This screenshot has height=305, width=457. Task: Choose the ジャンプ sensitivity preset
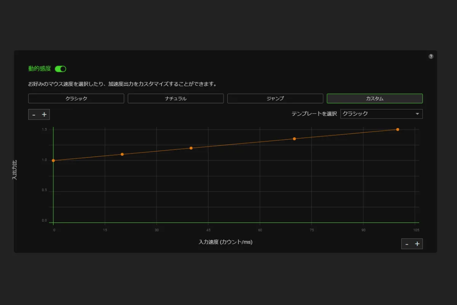275,98
